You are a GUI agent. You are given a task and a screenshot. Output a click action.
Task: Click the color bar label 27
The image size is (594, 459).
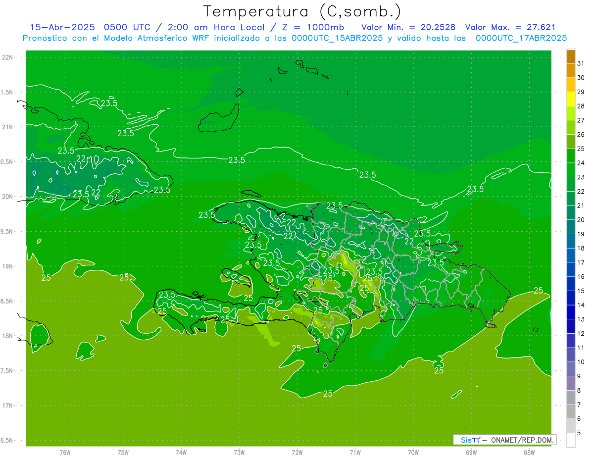581,120
